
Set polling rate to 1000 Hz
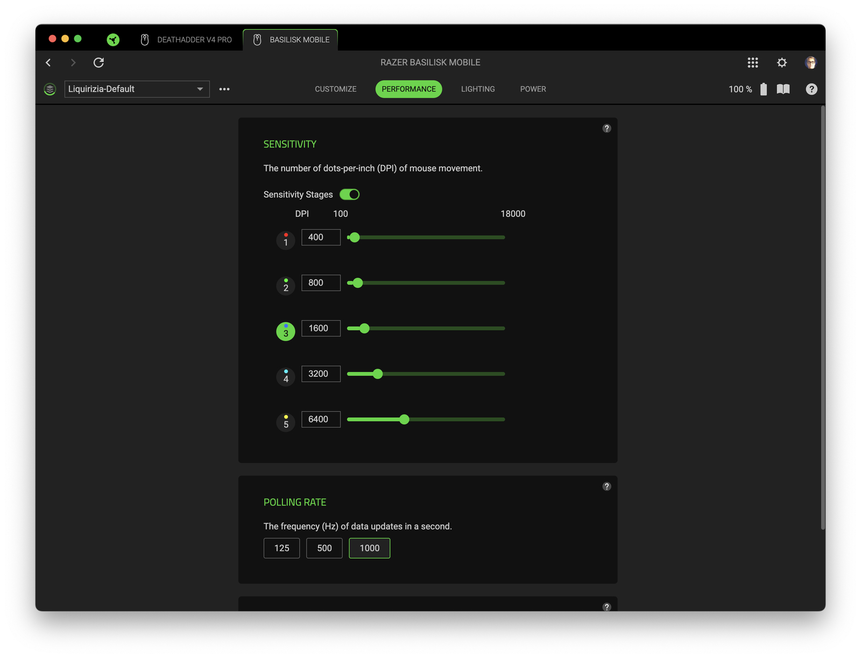coord(370,548)
